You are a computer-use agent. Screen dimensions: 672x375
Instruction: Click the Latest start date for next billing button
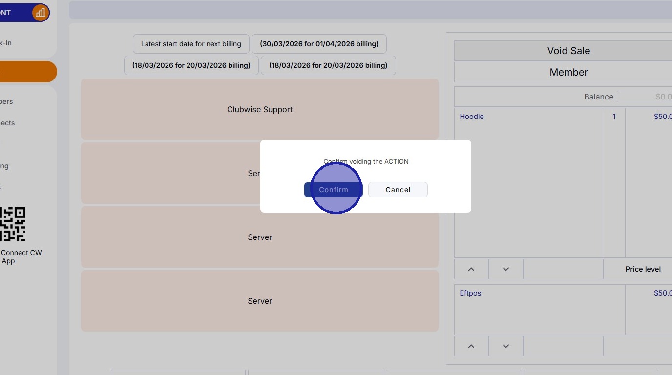[191, 44]
